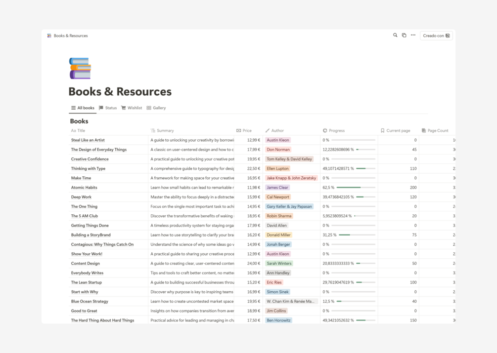This screenshot has height=353, width=497.
Task: Click Contagious: Why Things Catch On title
Action: [102, 244]
